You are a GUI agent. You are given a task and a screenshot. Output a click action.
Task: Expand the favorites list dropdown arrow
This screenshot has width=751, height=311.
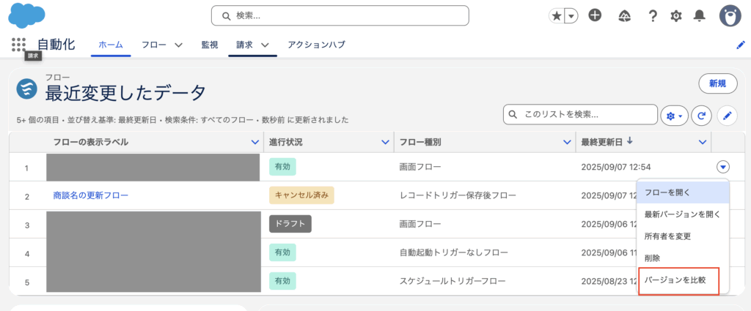pos(571,15)
